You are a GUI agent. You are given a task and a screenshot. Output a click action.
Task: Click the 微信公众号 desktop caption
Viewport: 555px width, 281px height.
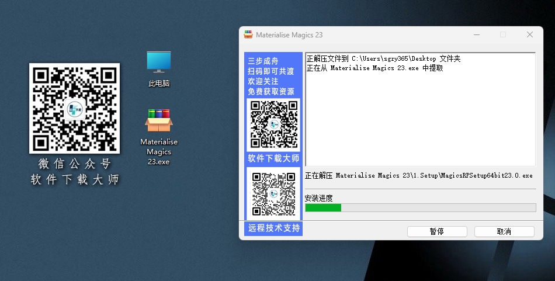[75, 164]
